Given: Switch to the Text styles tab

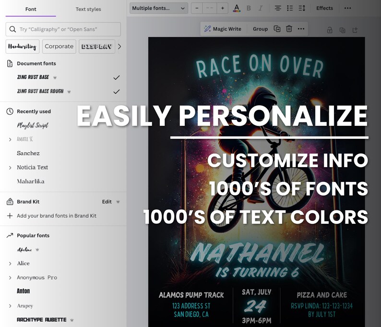Looking at the screenshot, I should tap(88, 9).
